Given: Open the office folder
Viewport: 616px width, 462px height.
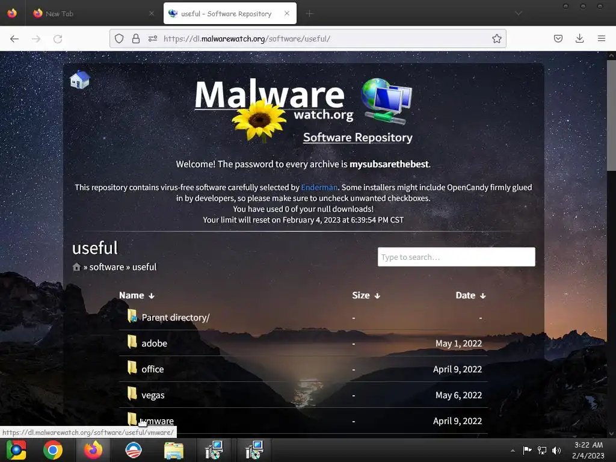Looking at the screenshot, I should click(152, 369).
